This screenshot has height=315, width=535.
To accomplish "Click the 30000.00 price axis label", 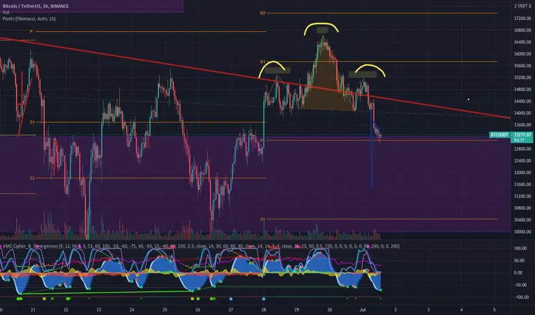I will pyautogui.click(x=522, y=231).
